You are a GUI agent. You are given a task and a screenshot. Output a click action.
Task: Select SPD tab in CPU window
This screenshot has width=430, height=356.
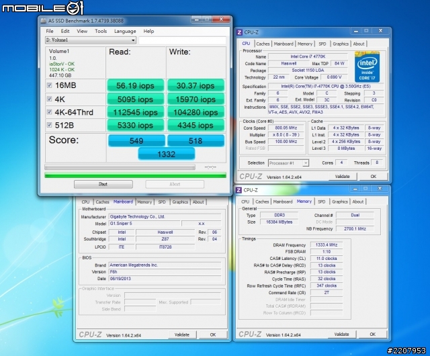pos(322,44)
